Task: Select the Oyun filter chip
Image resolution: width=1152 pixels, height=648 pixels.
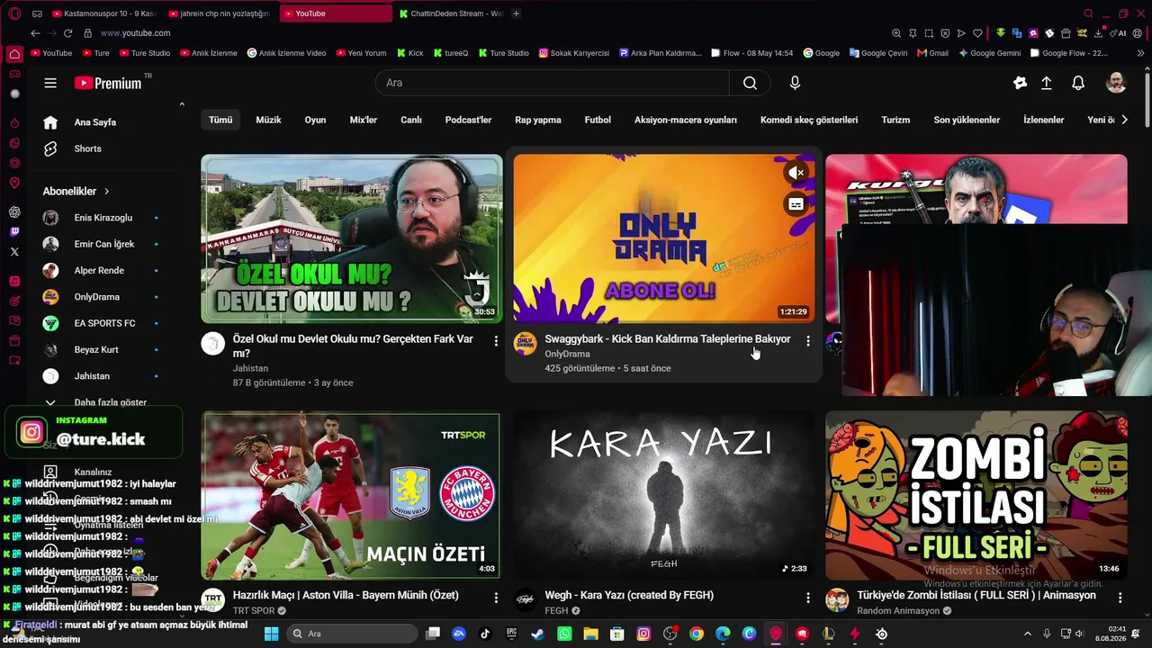Action: click(x=315, y=120)
